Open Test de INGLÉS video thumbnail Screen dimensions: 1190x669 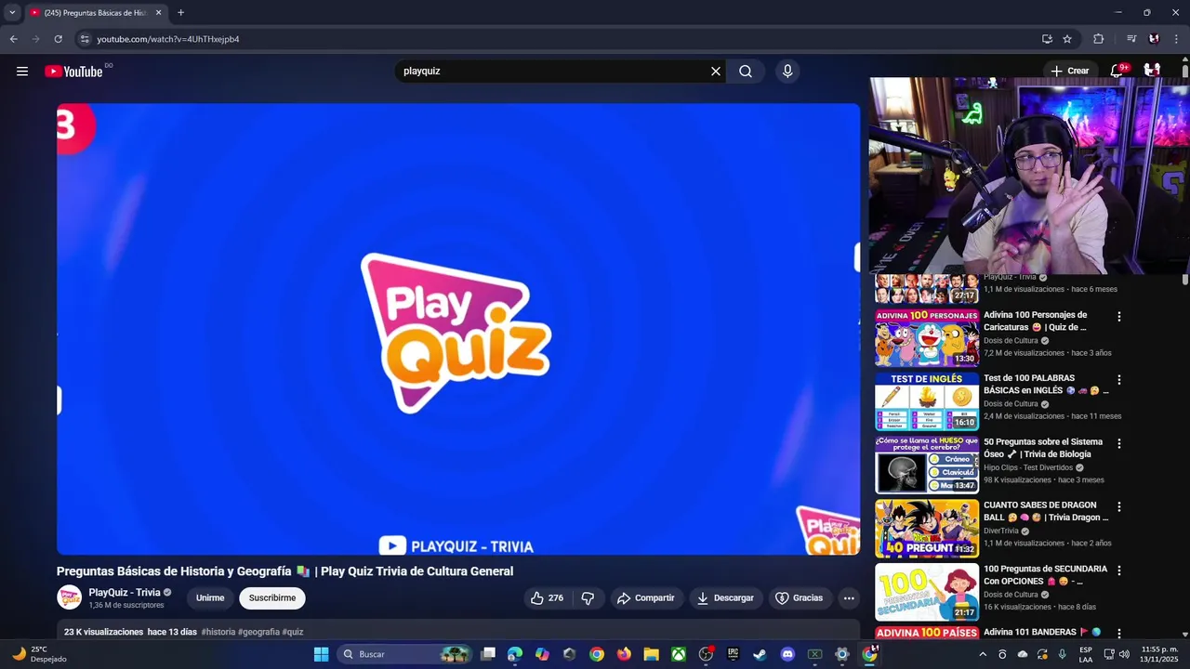pos(927,401)
